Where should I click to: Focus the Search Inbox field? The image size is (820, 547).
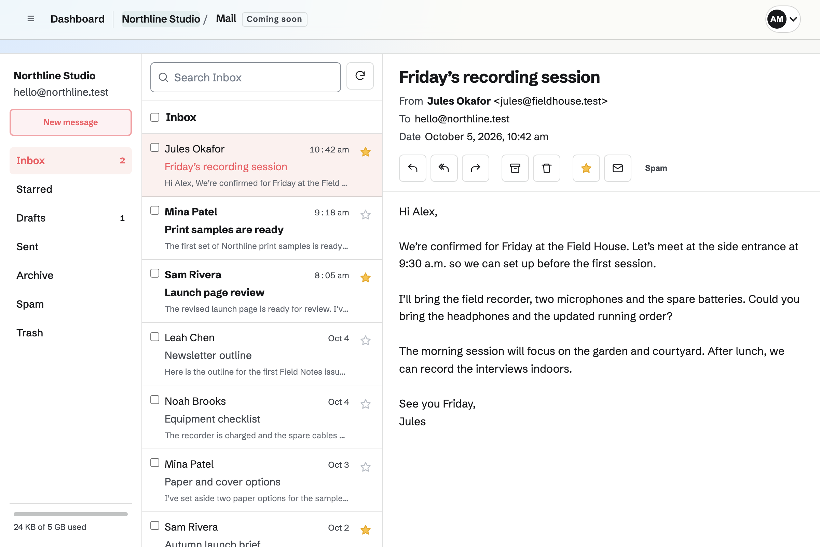click(x=245, y=78)
